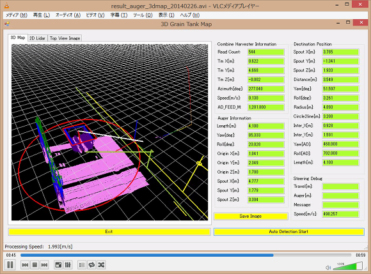Skip to the next media track

44,265
